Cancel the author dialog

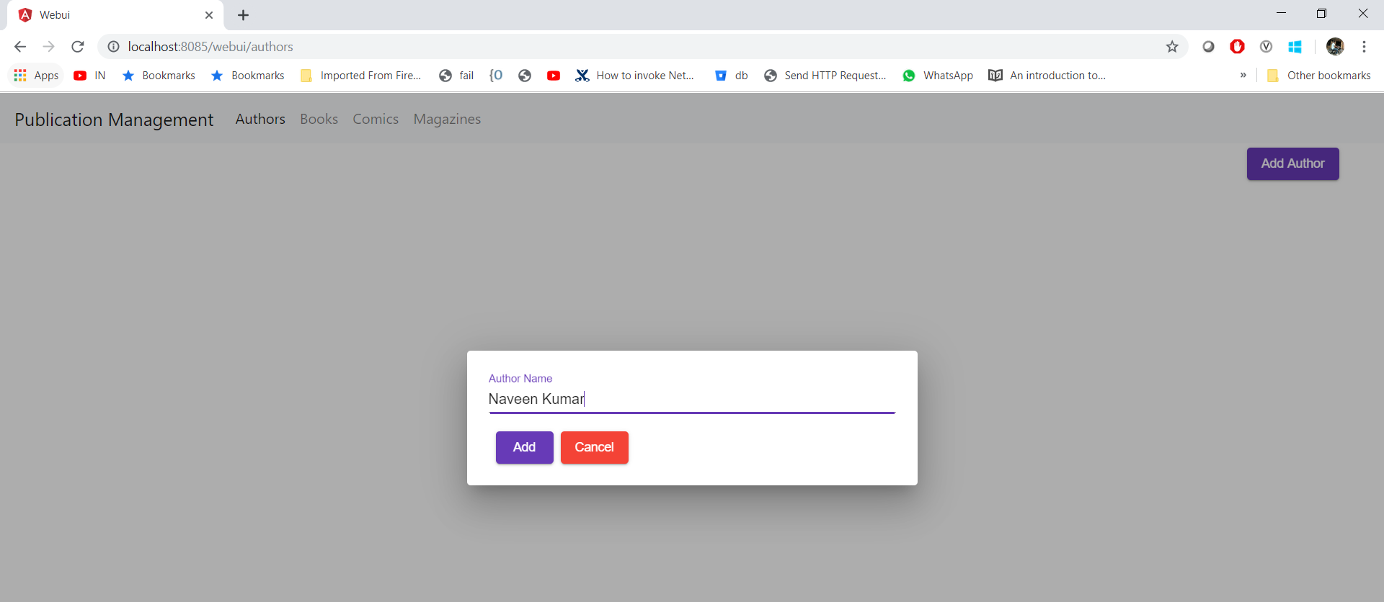coord(594,447)
